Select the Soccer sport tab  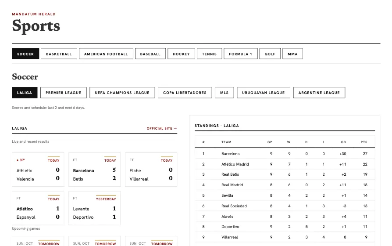[25, 54]
